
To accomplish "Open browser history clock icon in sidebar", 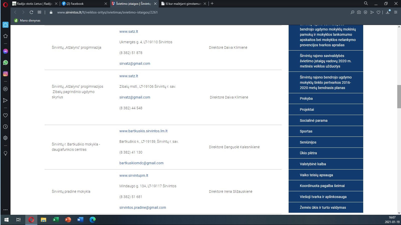I will [5, 127].
